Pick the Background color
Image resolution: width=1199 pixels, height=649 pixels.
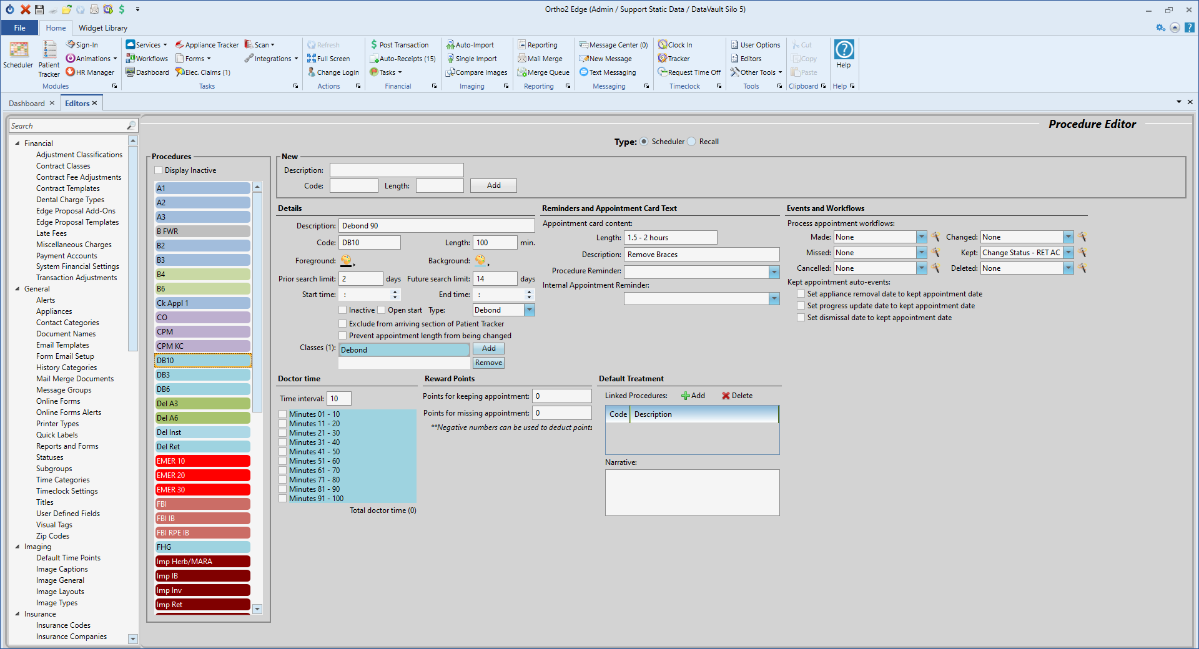click(x=481, y=261)
